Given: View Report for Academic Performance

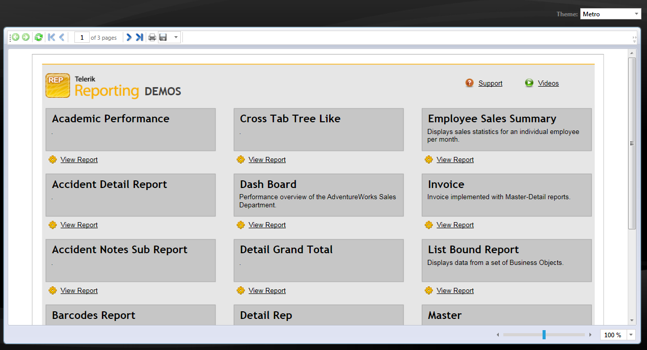Looking at the screenshot, I should click(79, 159).
